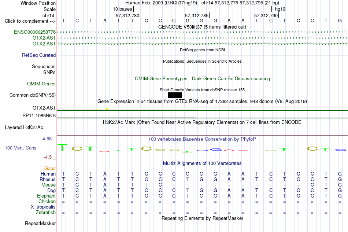Click the black dbSNP variant block
The image size is (348, 232).
(x=175, y=95)
